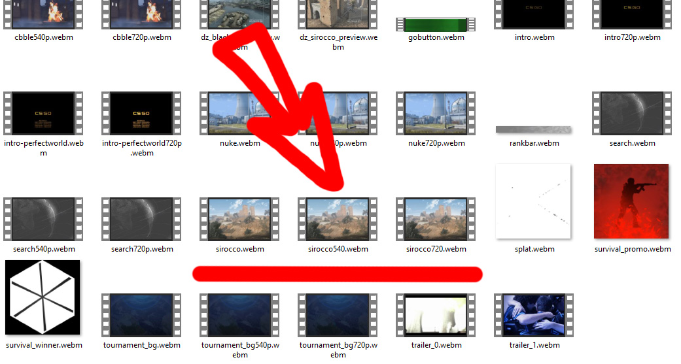Select the sirocco540.webm file icon

tap(338, 219)
